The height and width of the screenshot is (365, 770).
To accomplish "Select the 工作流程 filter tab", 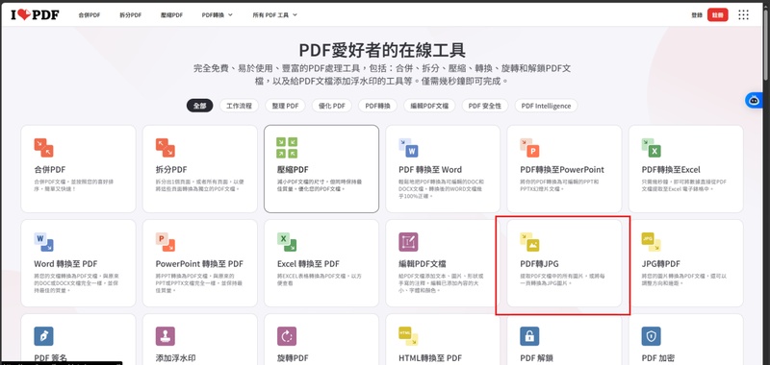I will click(x=239, y=106).
